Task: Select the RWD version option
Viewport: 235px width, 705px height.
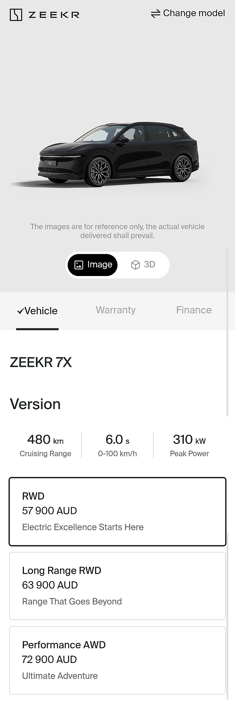Action: tap(117, 512)
